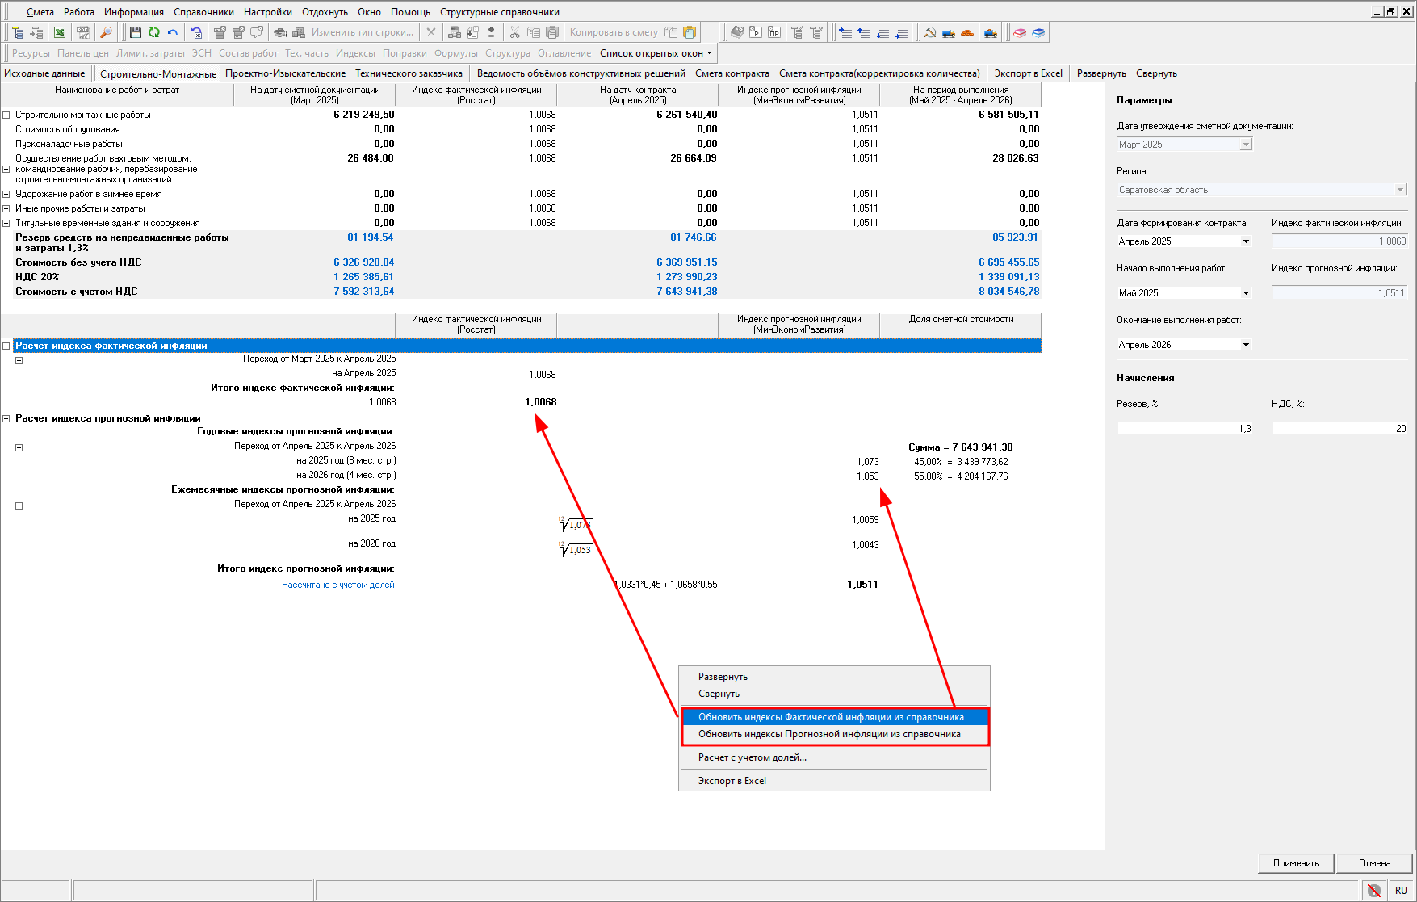1417x902 pixels.
Task: Open the Окончание выполнения работ dropdown
Action: pyautogui.click(x=1246, y=345)
